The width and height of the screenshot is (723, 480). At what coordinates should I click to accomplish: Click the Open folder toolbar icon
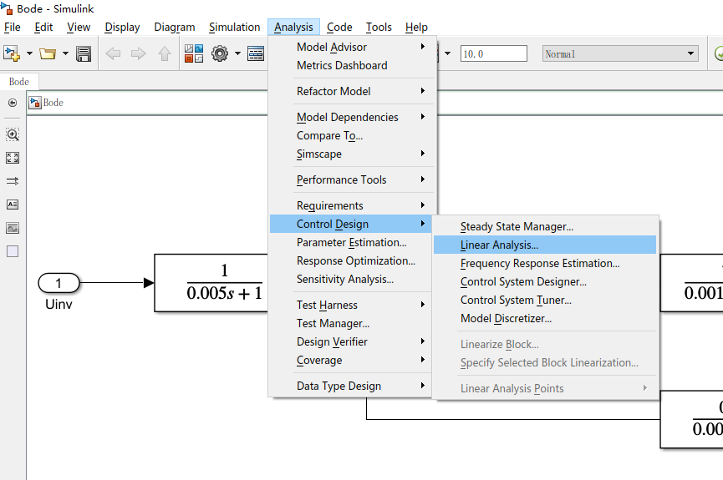48,53
